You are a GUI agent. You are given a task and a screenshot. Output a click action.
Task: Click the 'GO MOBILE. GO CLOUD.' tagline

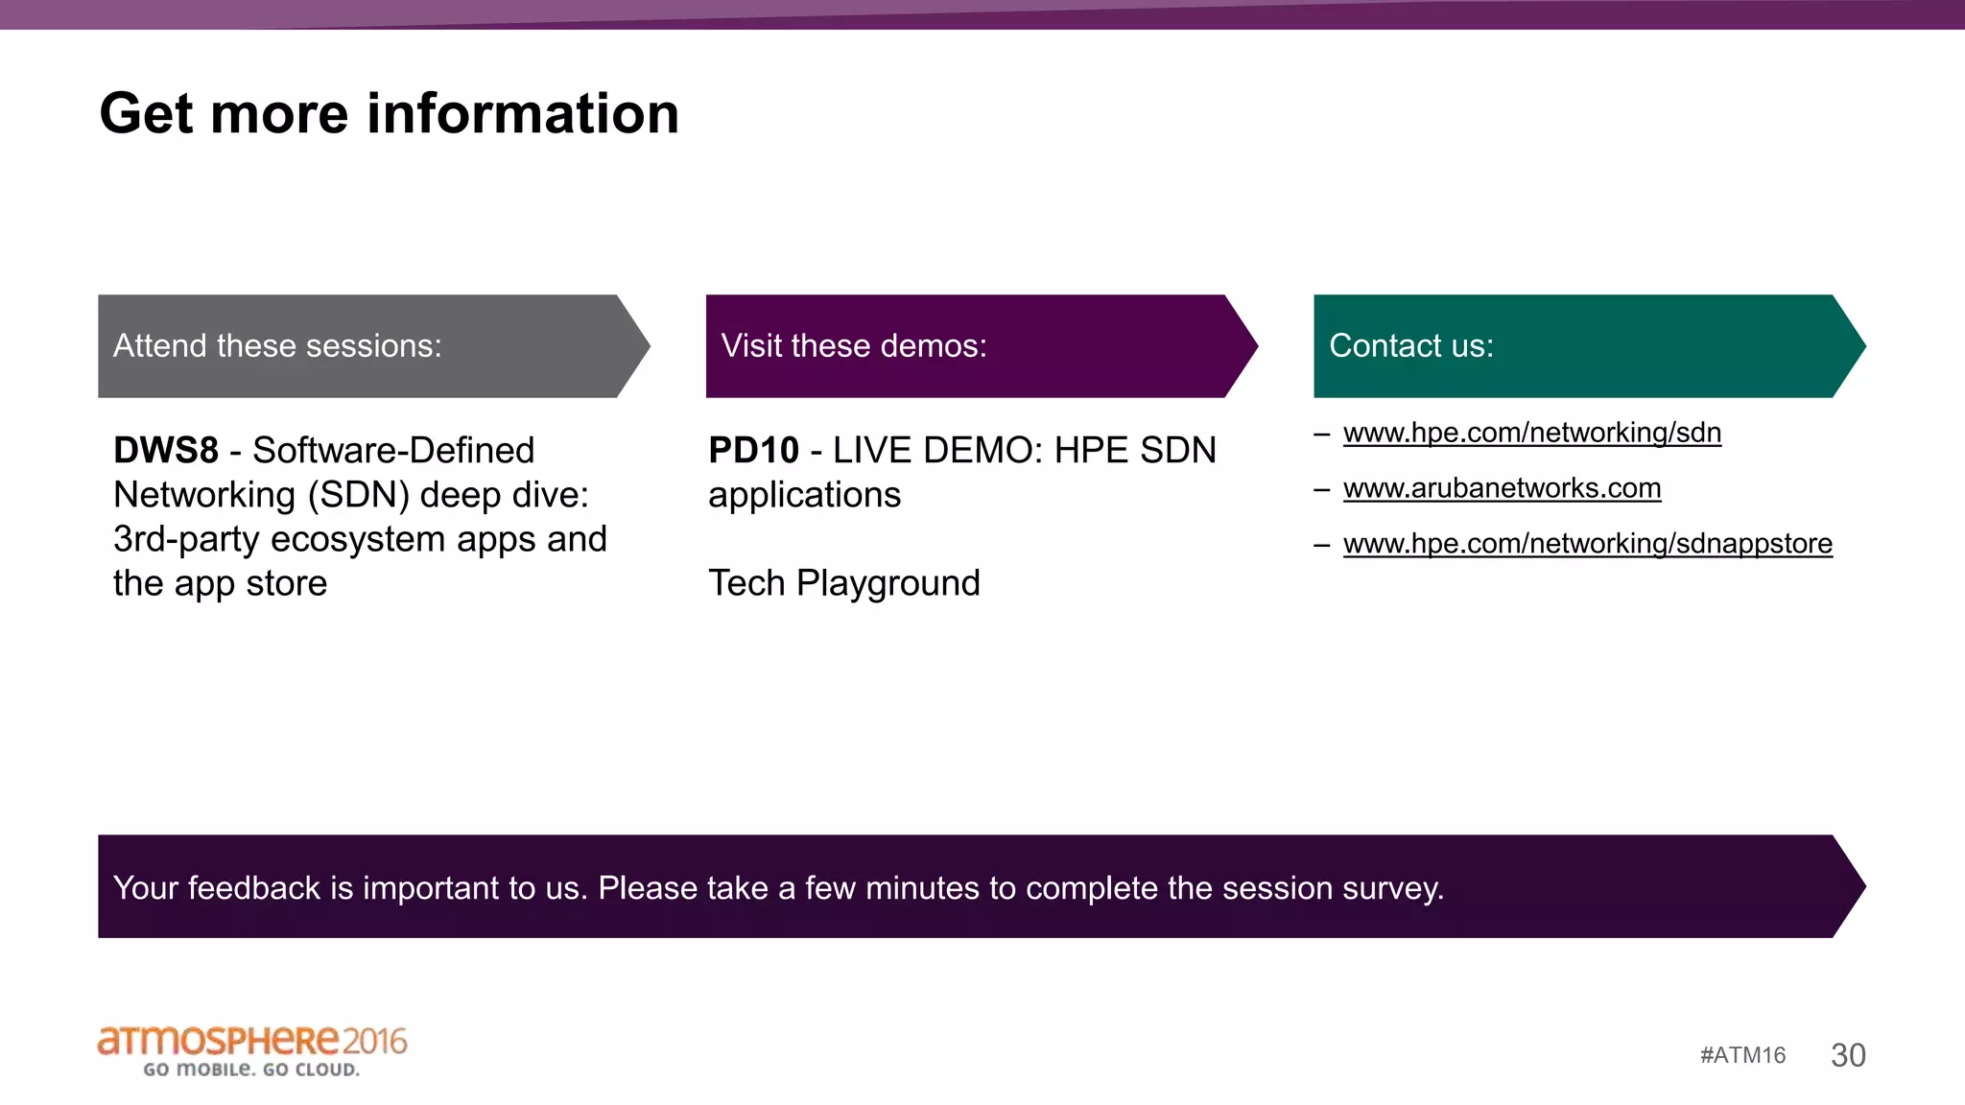click(251, 1070)
